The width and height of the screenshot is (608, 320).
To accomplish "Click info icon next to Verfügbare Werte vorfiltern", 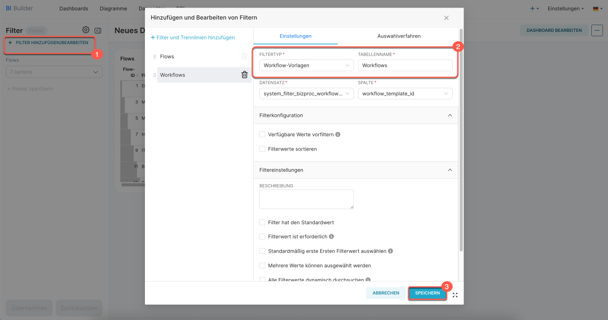I will 338,134.
